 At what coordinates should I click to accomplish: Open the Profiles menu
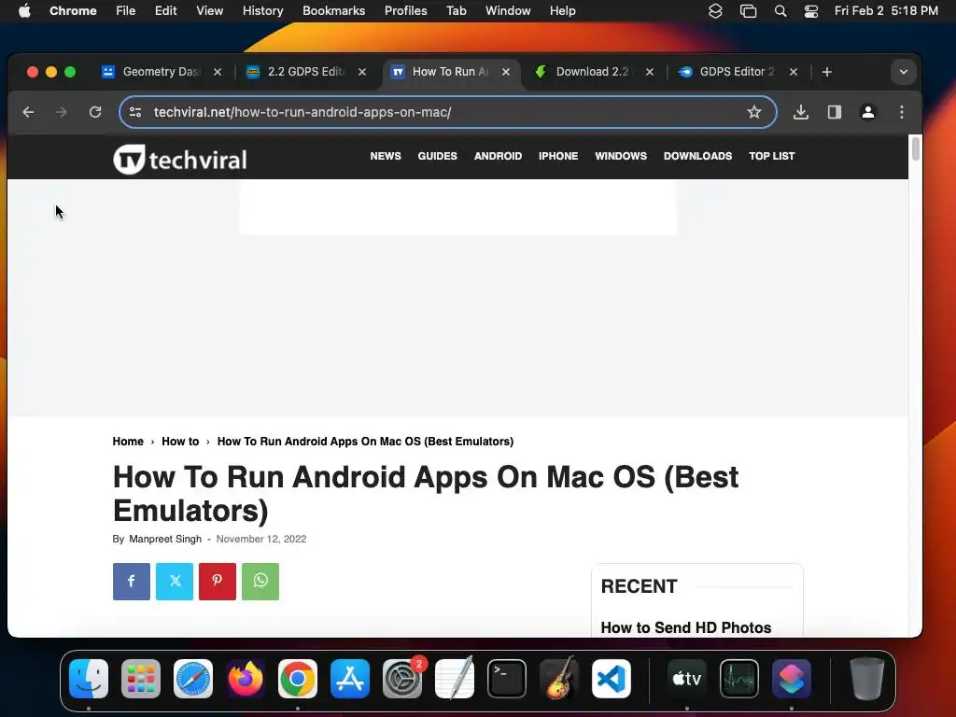[405, 10]
